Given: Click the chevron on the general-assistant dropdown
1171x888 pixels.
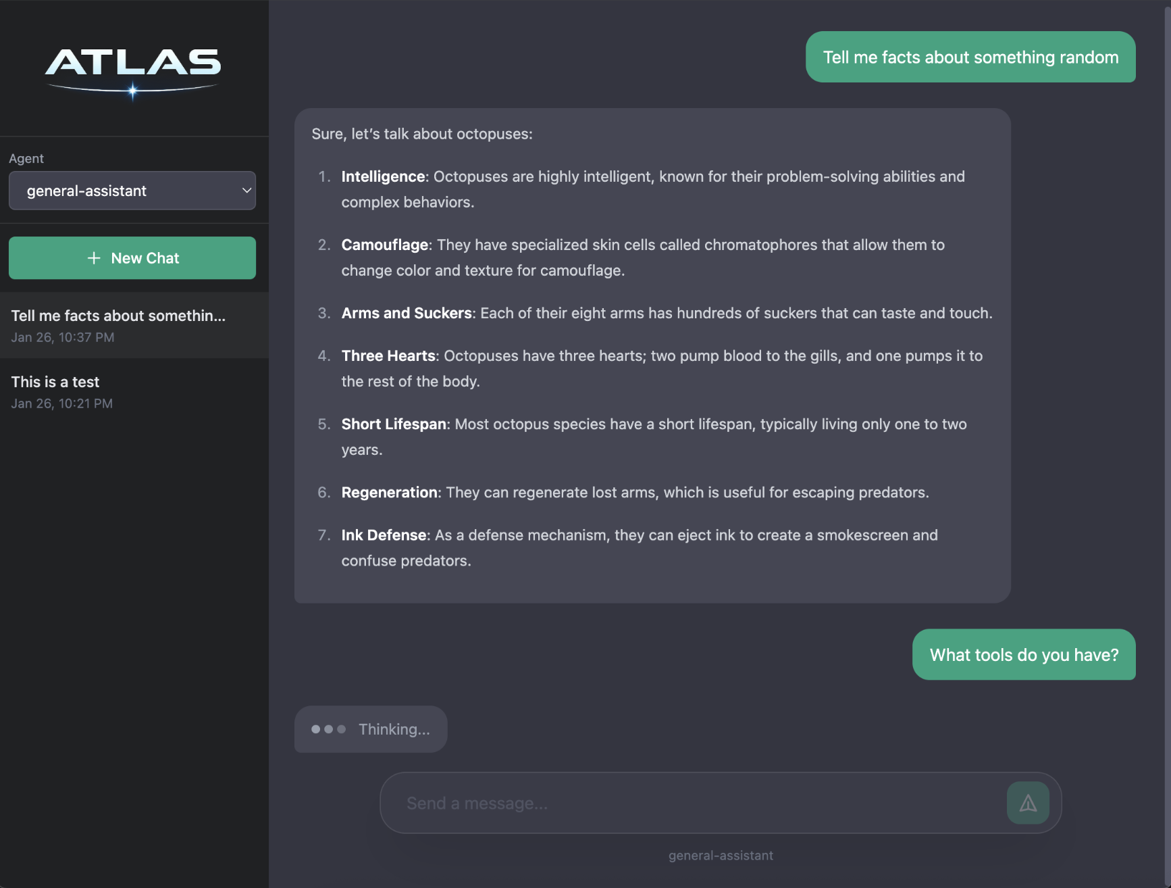Looking at the screenshot, I should tap(246, 191).
